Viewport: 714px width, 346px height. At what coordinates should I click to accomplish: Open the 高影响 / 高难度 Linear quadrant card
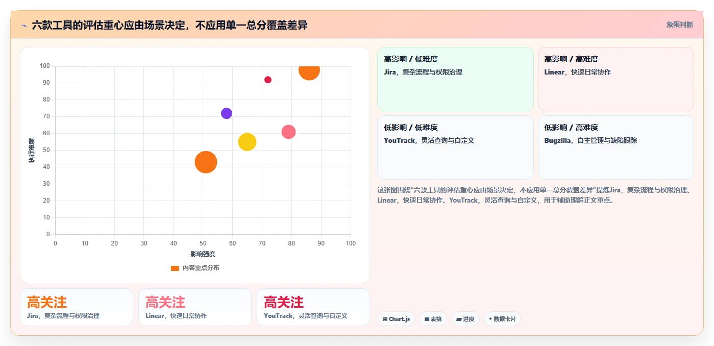pos(616,79)
